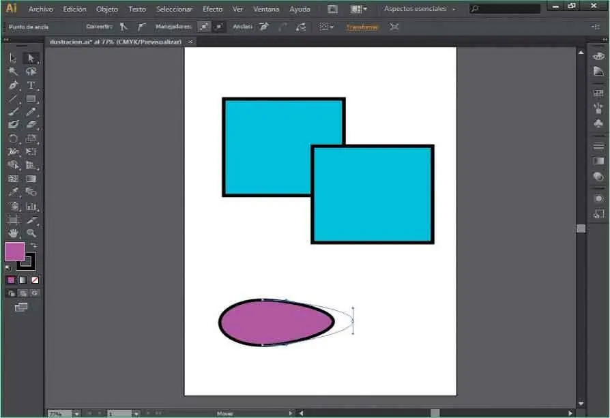Switch to Draw Behind mode
The image size is (610, 418).
[x=23, y=293]
